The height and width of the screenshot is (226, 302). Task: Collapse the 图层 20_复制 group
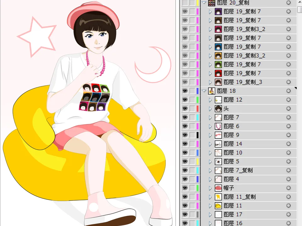pyautogui.click(x=204, y=3)
